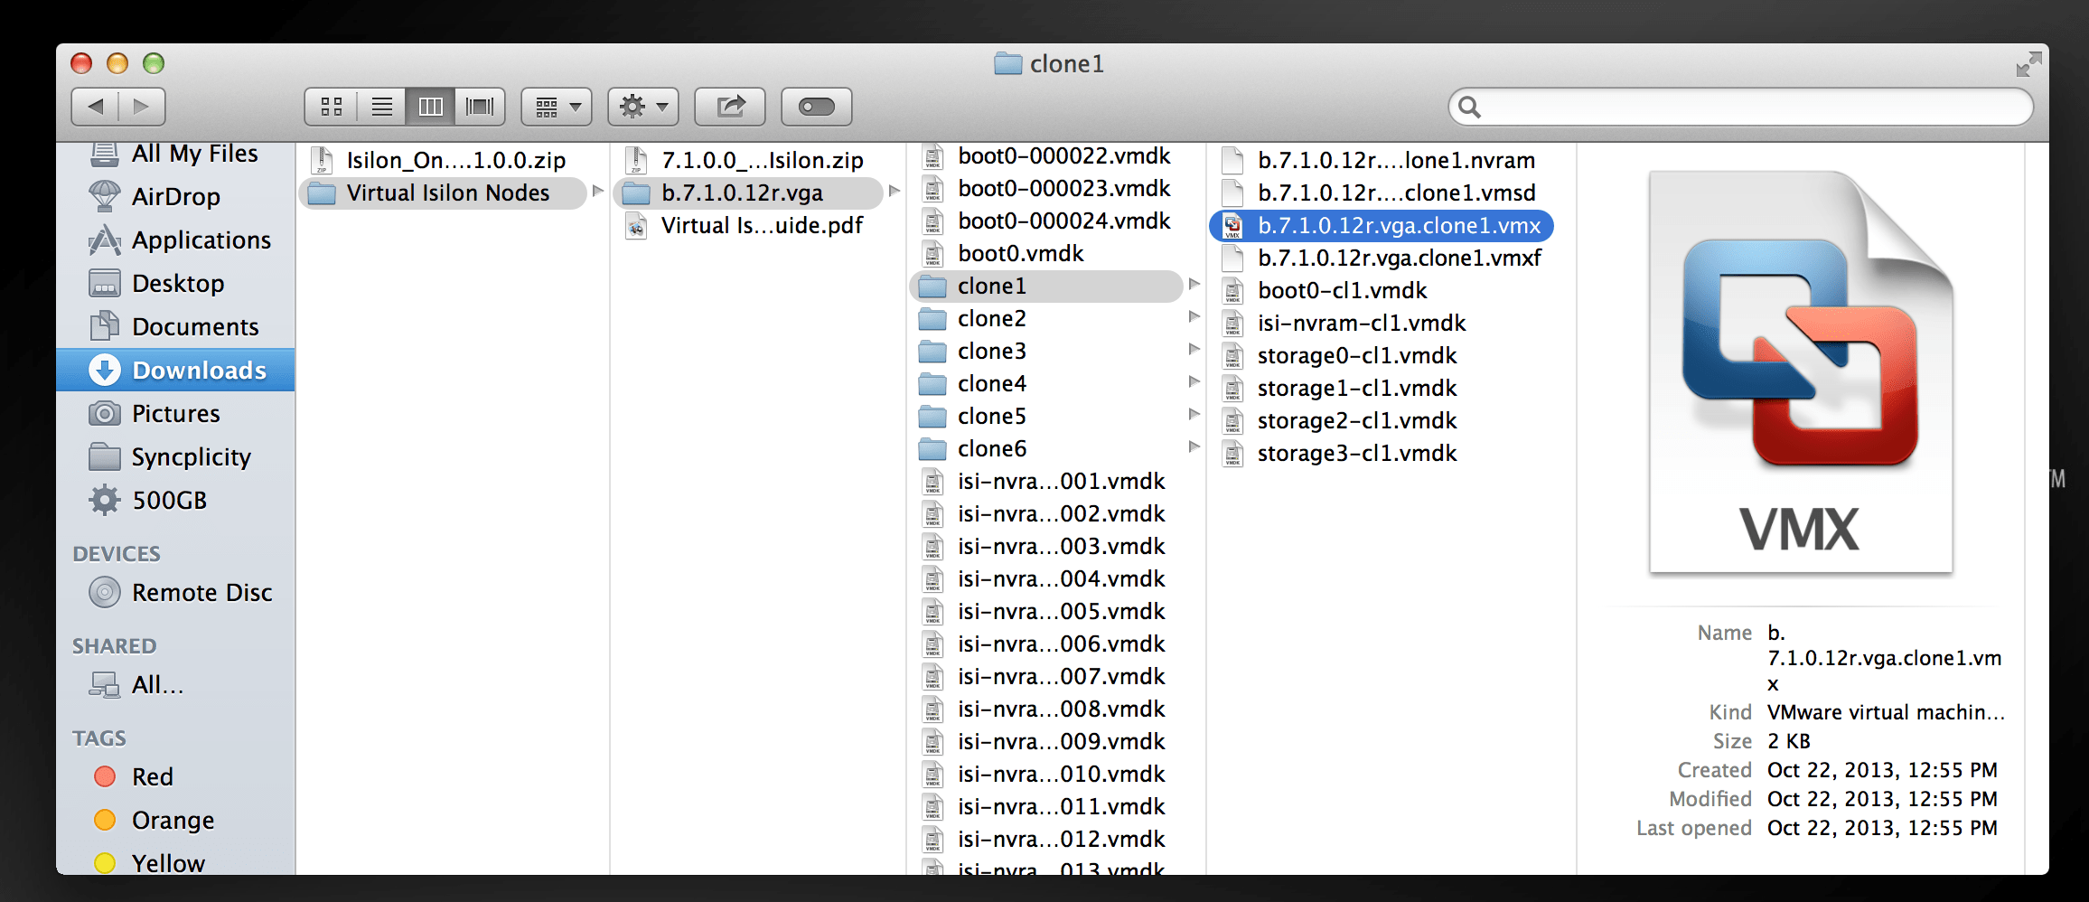2089x902 pixels.
Task: Select the b.7.1.0.12r....lone1.nvram file icon
Action: 1232,161
